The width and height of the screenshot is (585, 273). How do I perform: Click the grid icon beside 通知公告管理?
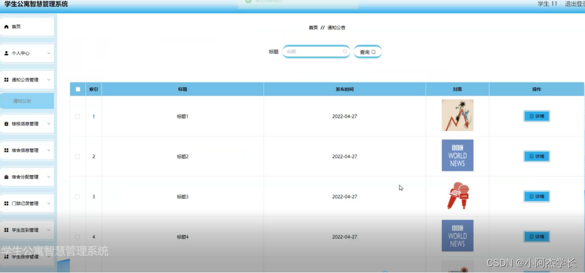[x=6, y=80]
